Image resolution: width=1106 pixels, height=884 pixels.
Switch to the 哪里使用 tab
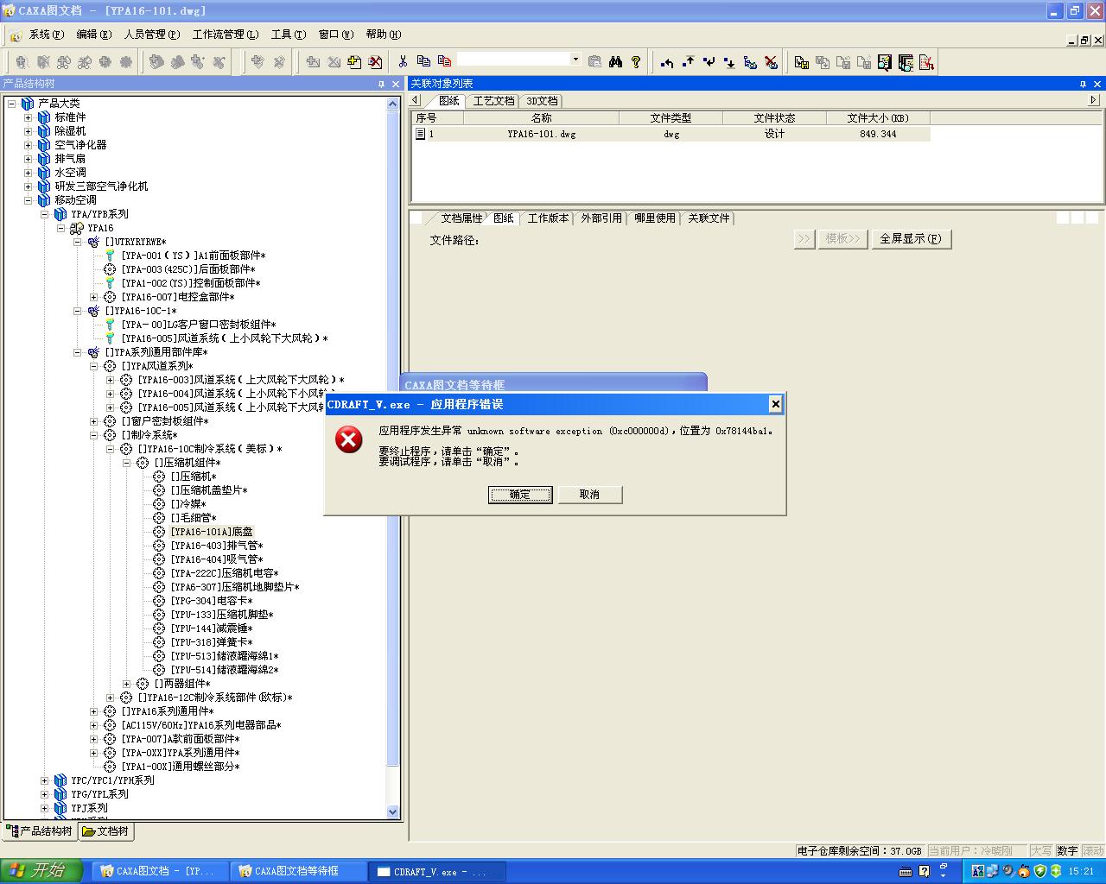[x=655, y=218]
